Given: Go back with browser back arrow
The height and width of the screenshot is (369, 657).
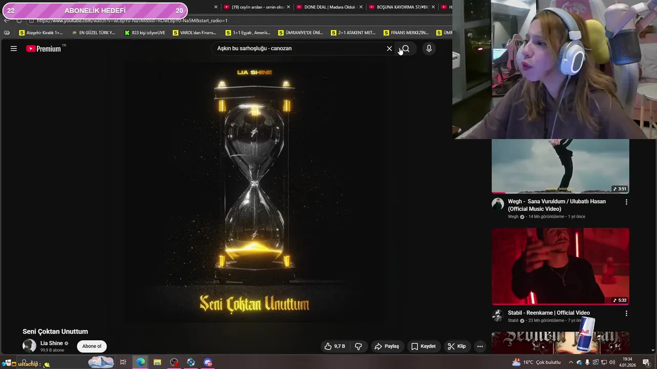Looking at the screenshot, I should 6,20.
